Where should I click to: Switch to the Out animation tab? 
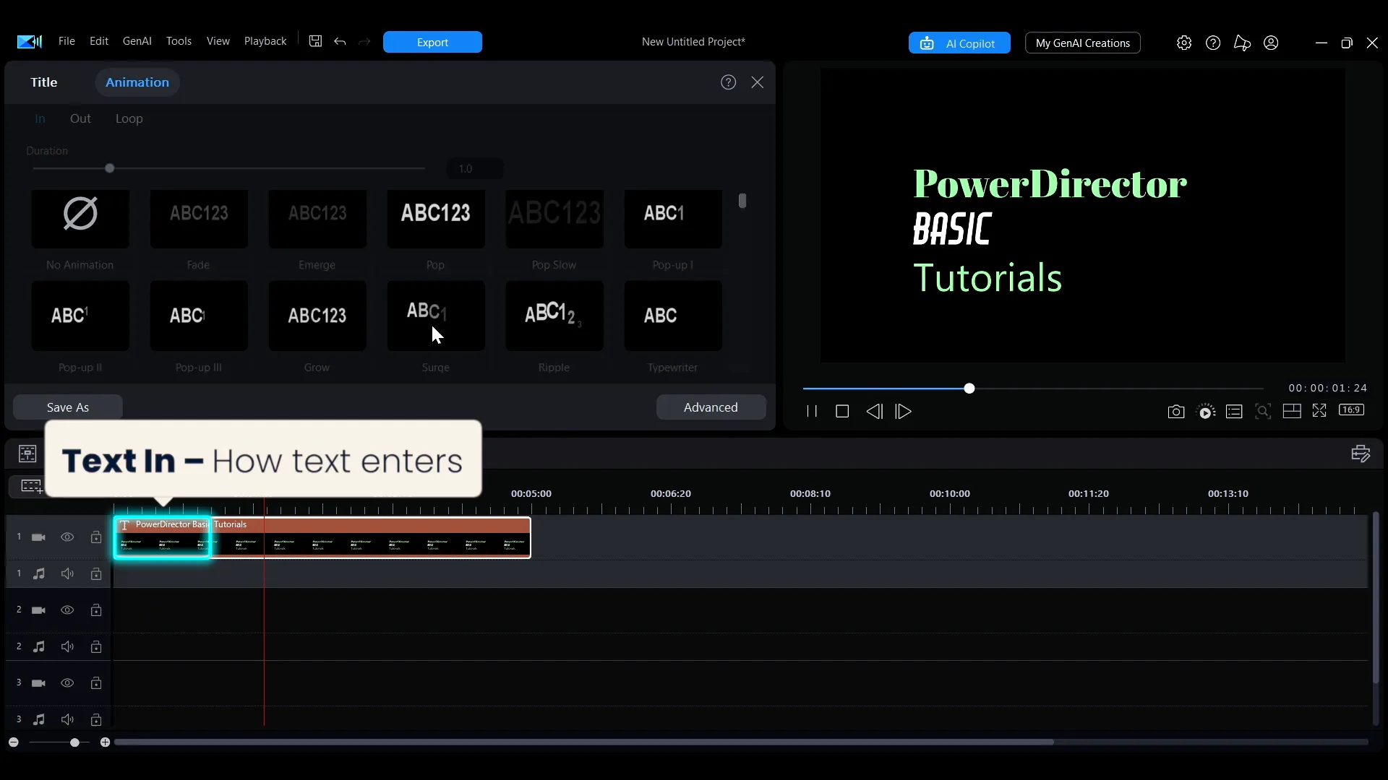coord(80,118)
